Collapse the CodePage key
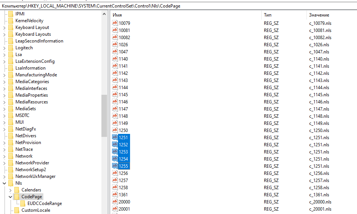Viewport: 357px width, 214px height. 11,197
